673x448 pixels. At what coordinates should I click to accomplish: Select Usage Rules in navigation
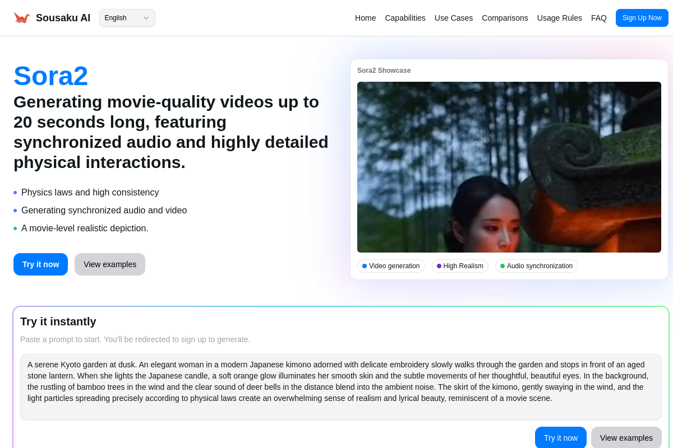(x=559, y=18)
